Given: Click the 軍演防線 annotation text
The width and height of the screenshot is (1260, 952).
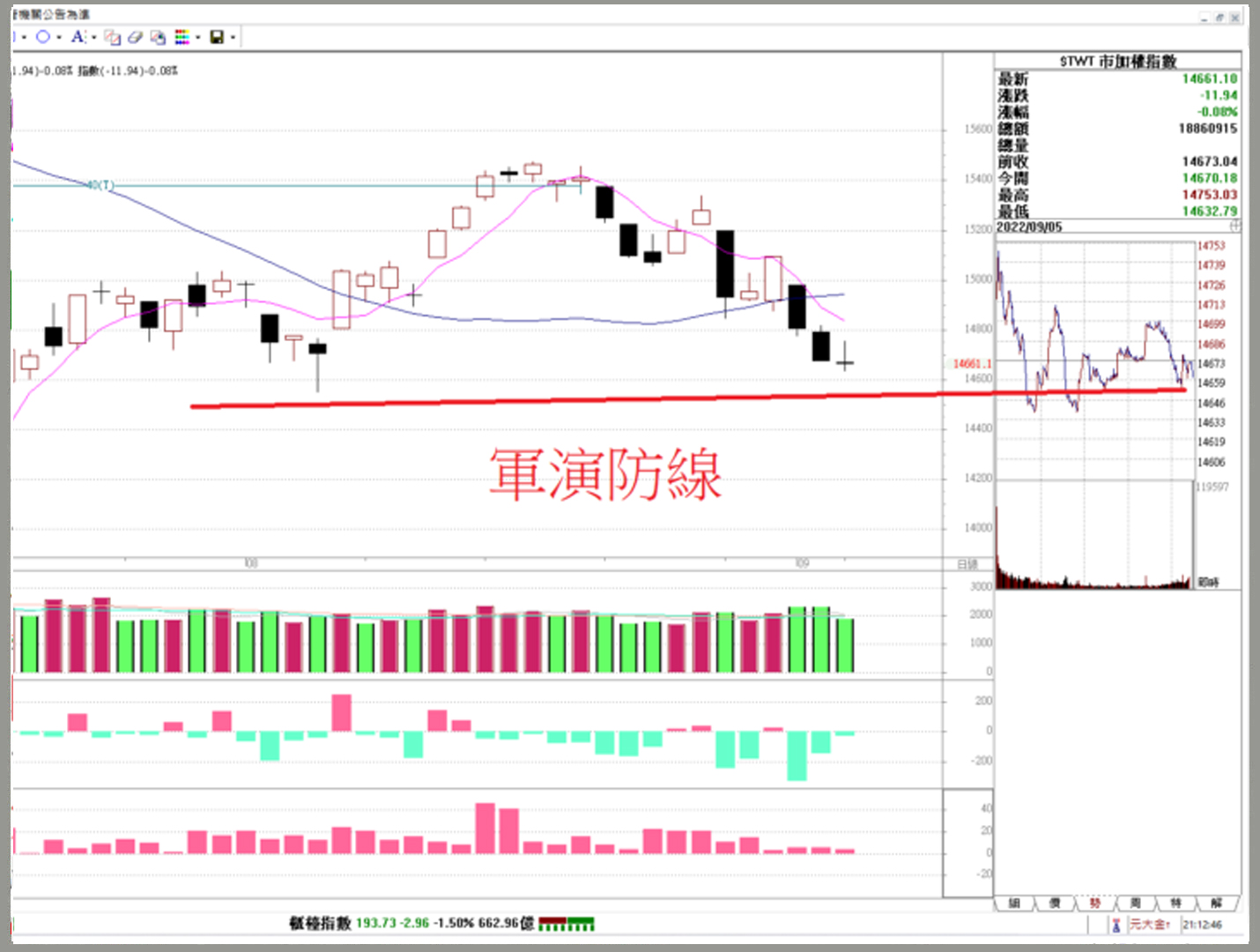Looking at the screenshot, I should 606,474.
